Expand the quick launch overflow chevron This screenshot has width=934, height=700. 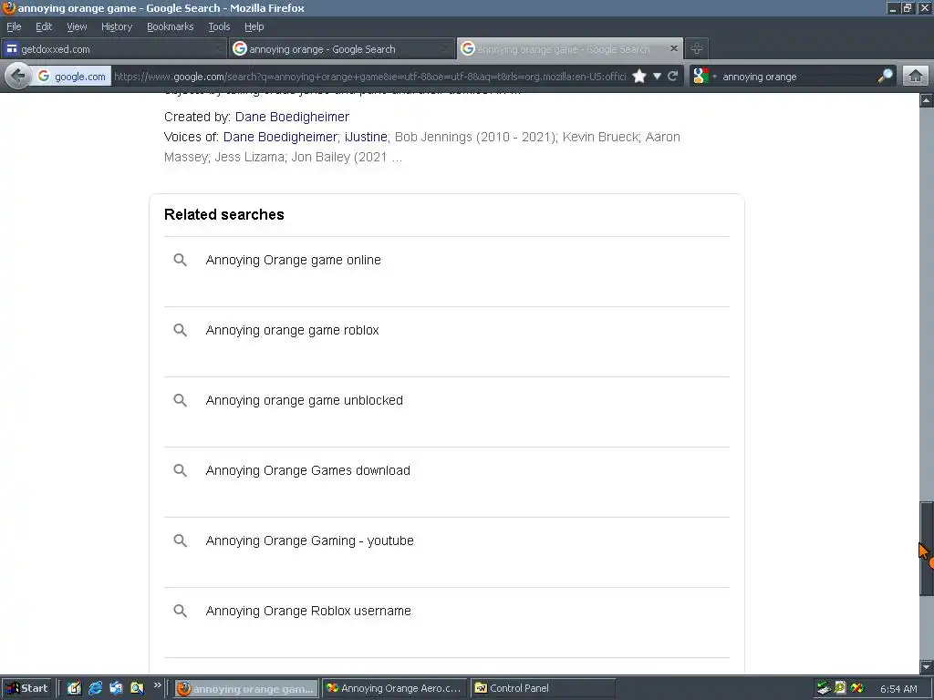tap(157, 685)
